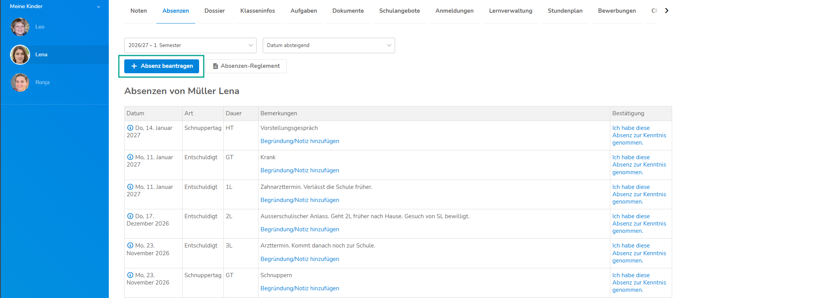
Task: Click info icon beside Do, 14. Januar 2027
Action: [x=130, y=128]
